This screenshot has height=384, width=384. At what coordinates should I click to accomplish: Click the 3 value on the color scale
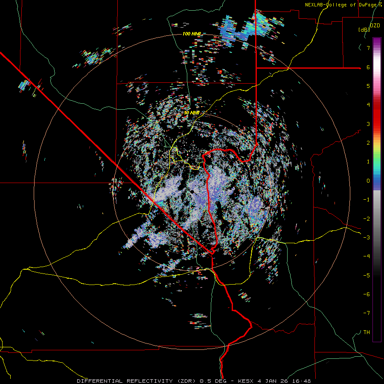pyautogui.click(x=368, y=124)
